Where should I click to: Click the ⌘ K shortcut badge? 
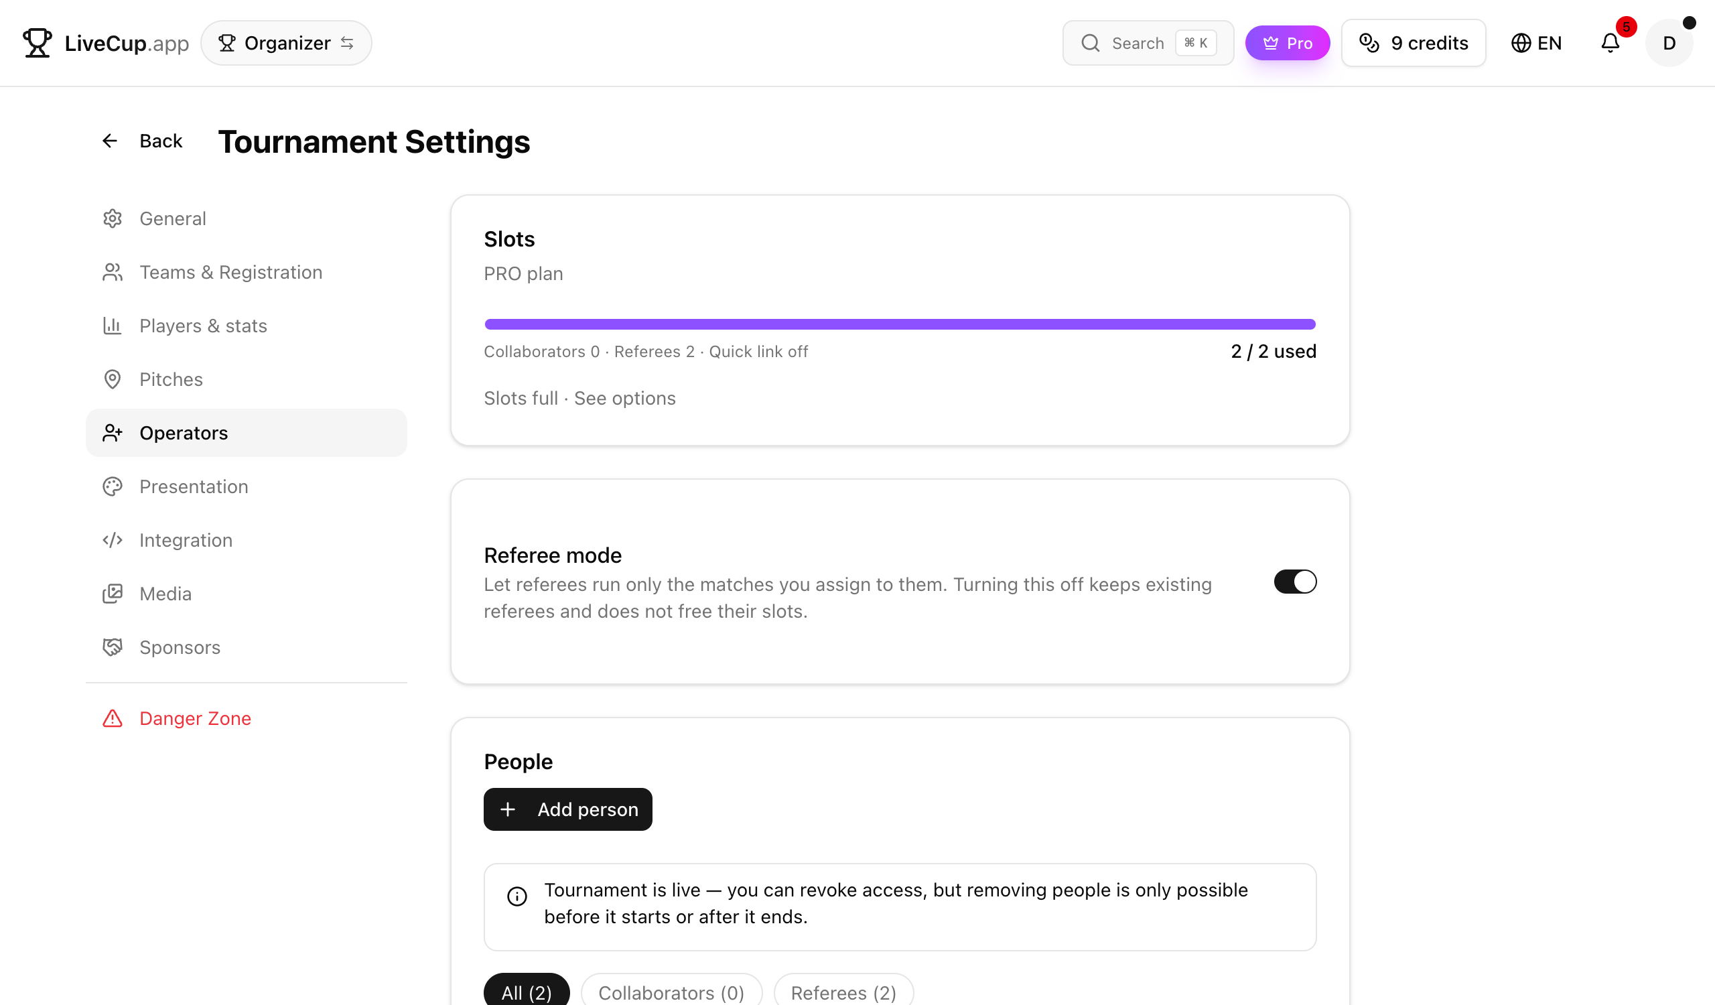1196,43
